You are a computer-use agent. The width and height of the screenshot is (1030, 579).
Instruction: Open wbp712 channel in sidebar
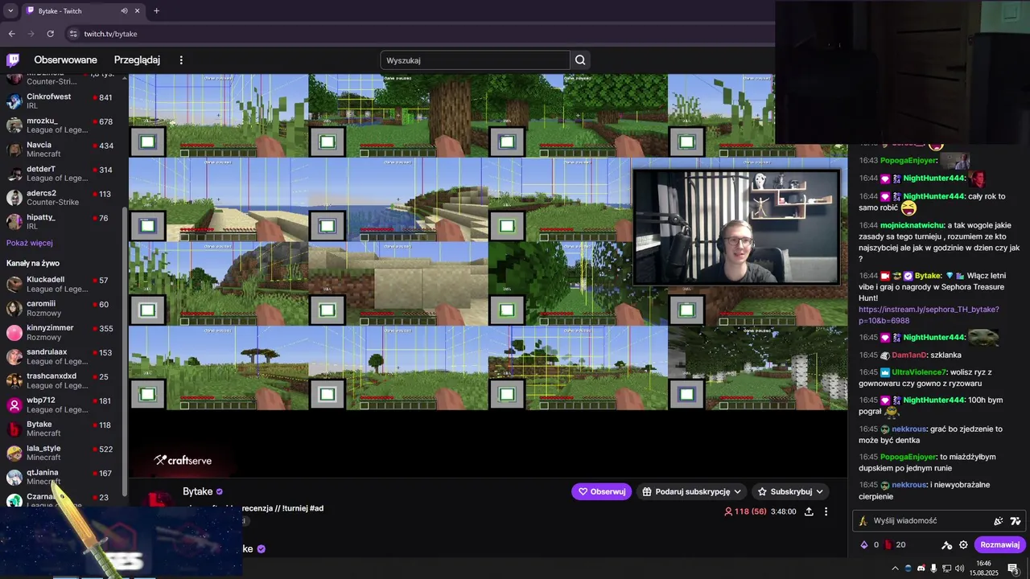62,404
